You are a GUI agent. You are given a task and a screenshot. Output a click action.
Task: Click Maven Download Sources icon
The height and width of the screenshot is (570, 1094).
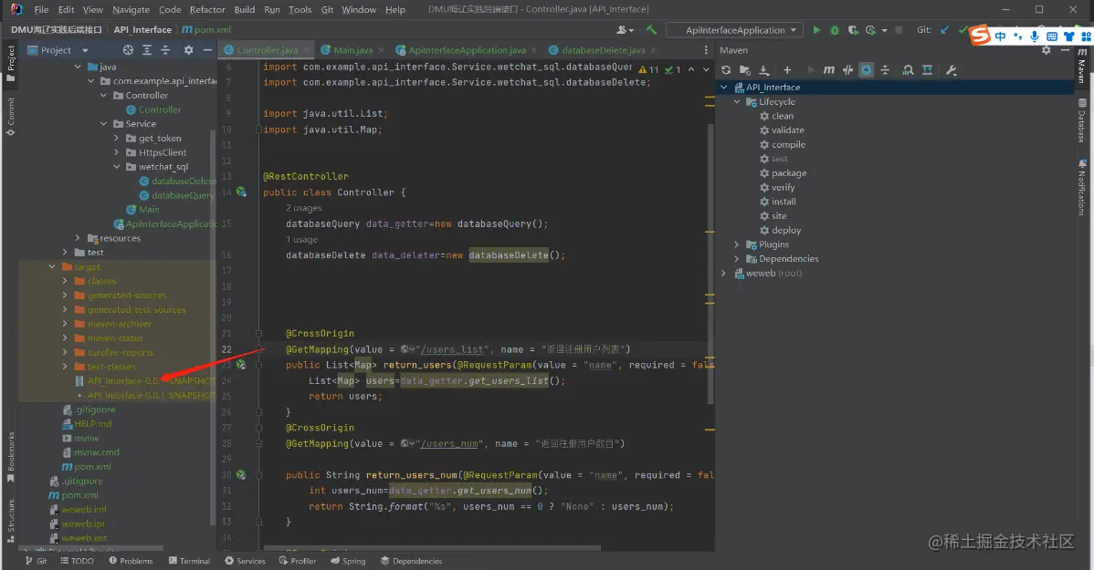[x=764, y=70]
